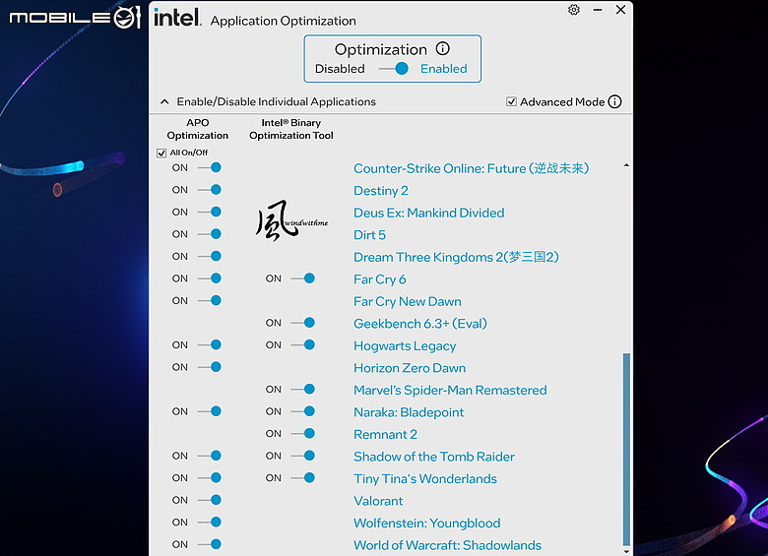The height and width of the screenshot is (556, 768).
Task: Click scrollbar up arrow in app list
Action: pyautogui.click(x=626, y=166)
